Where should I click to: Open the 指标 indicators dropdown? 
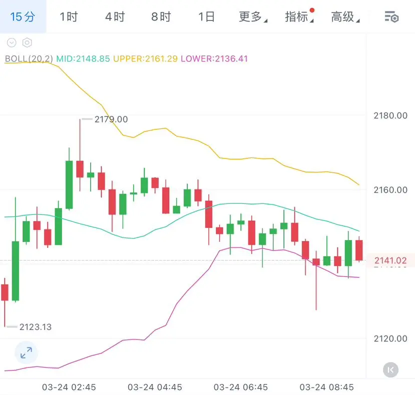299,17
